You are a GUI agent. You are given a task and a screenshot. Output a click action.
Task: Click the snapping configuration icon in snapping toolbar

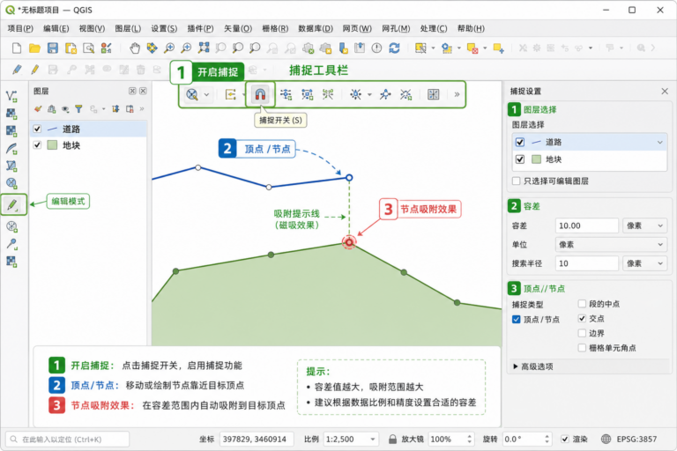pos(192,94)
